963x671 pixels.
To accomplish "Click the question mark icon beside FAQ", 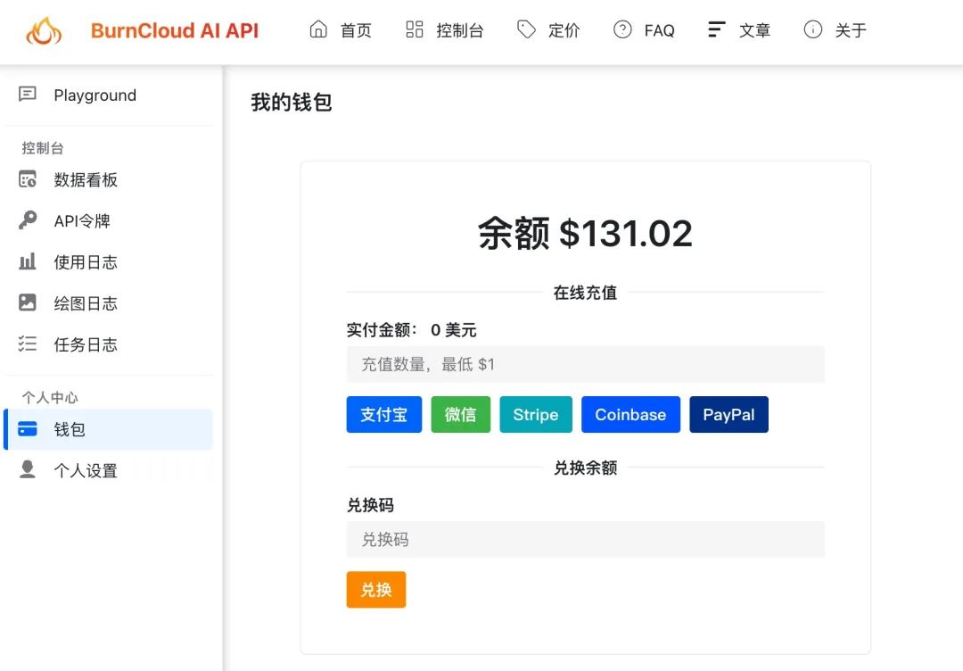I will tap(622, 29).
